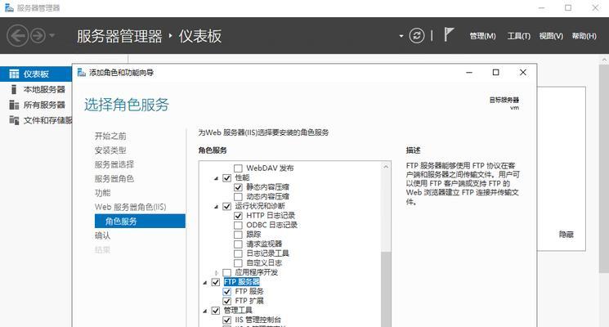Screen dimensions: 609x327
Task: Check 应用程序开发 checkbox
Action: [226, 272]
